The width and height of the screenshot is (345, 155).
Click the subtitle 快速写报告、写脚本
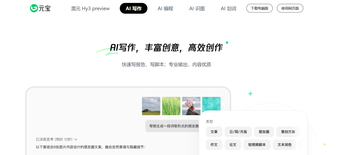click(x=143, y=65)
